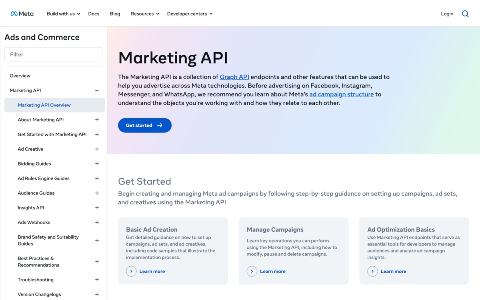
Task: Click the Manage Campaigns chevron circle icon
Action: point(252,271)
